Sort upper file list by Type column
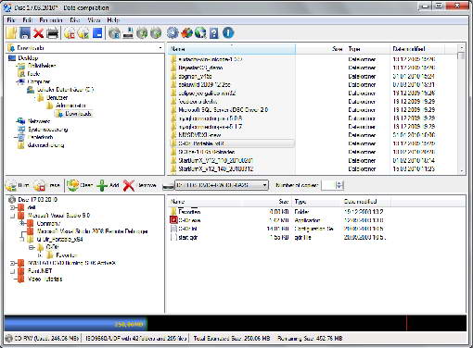 click(368, 49)
